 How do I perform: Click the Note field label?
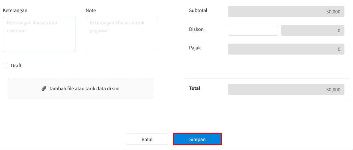click(91, 10)
